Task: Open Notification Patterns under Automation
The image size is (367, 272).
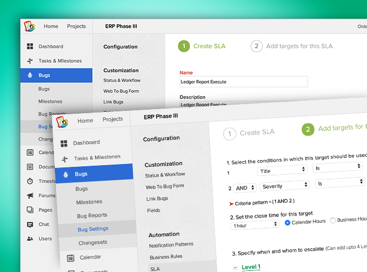Action: 171,244
